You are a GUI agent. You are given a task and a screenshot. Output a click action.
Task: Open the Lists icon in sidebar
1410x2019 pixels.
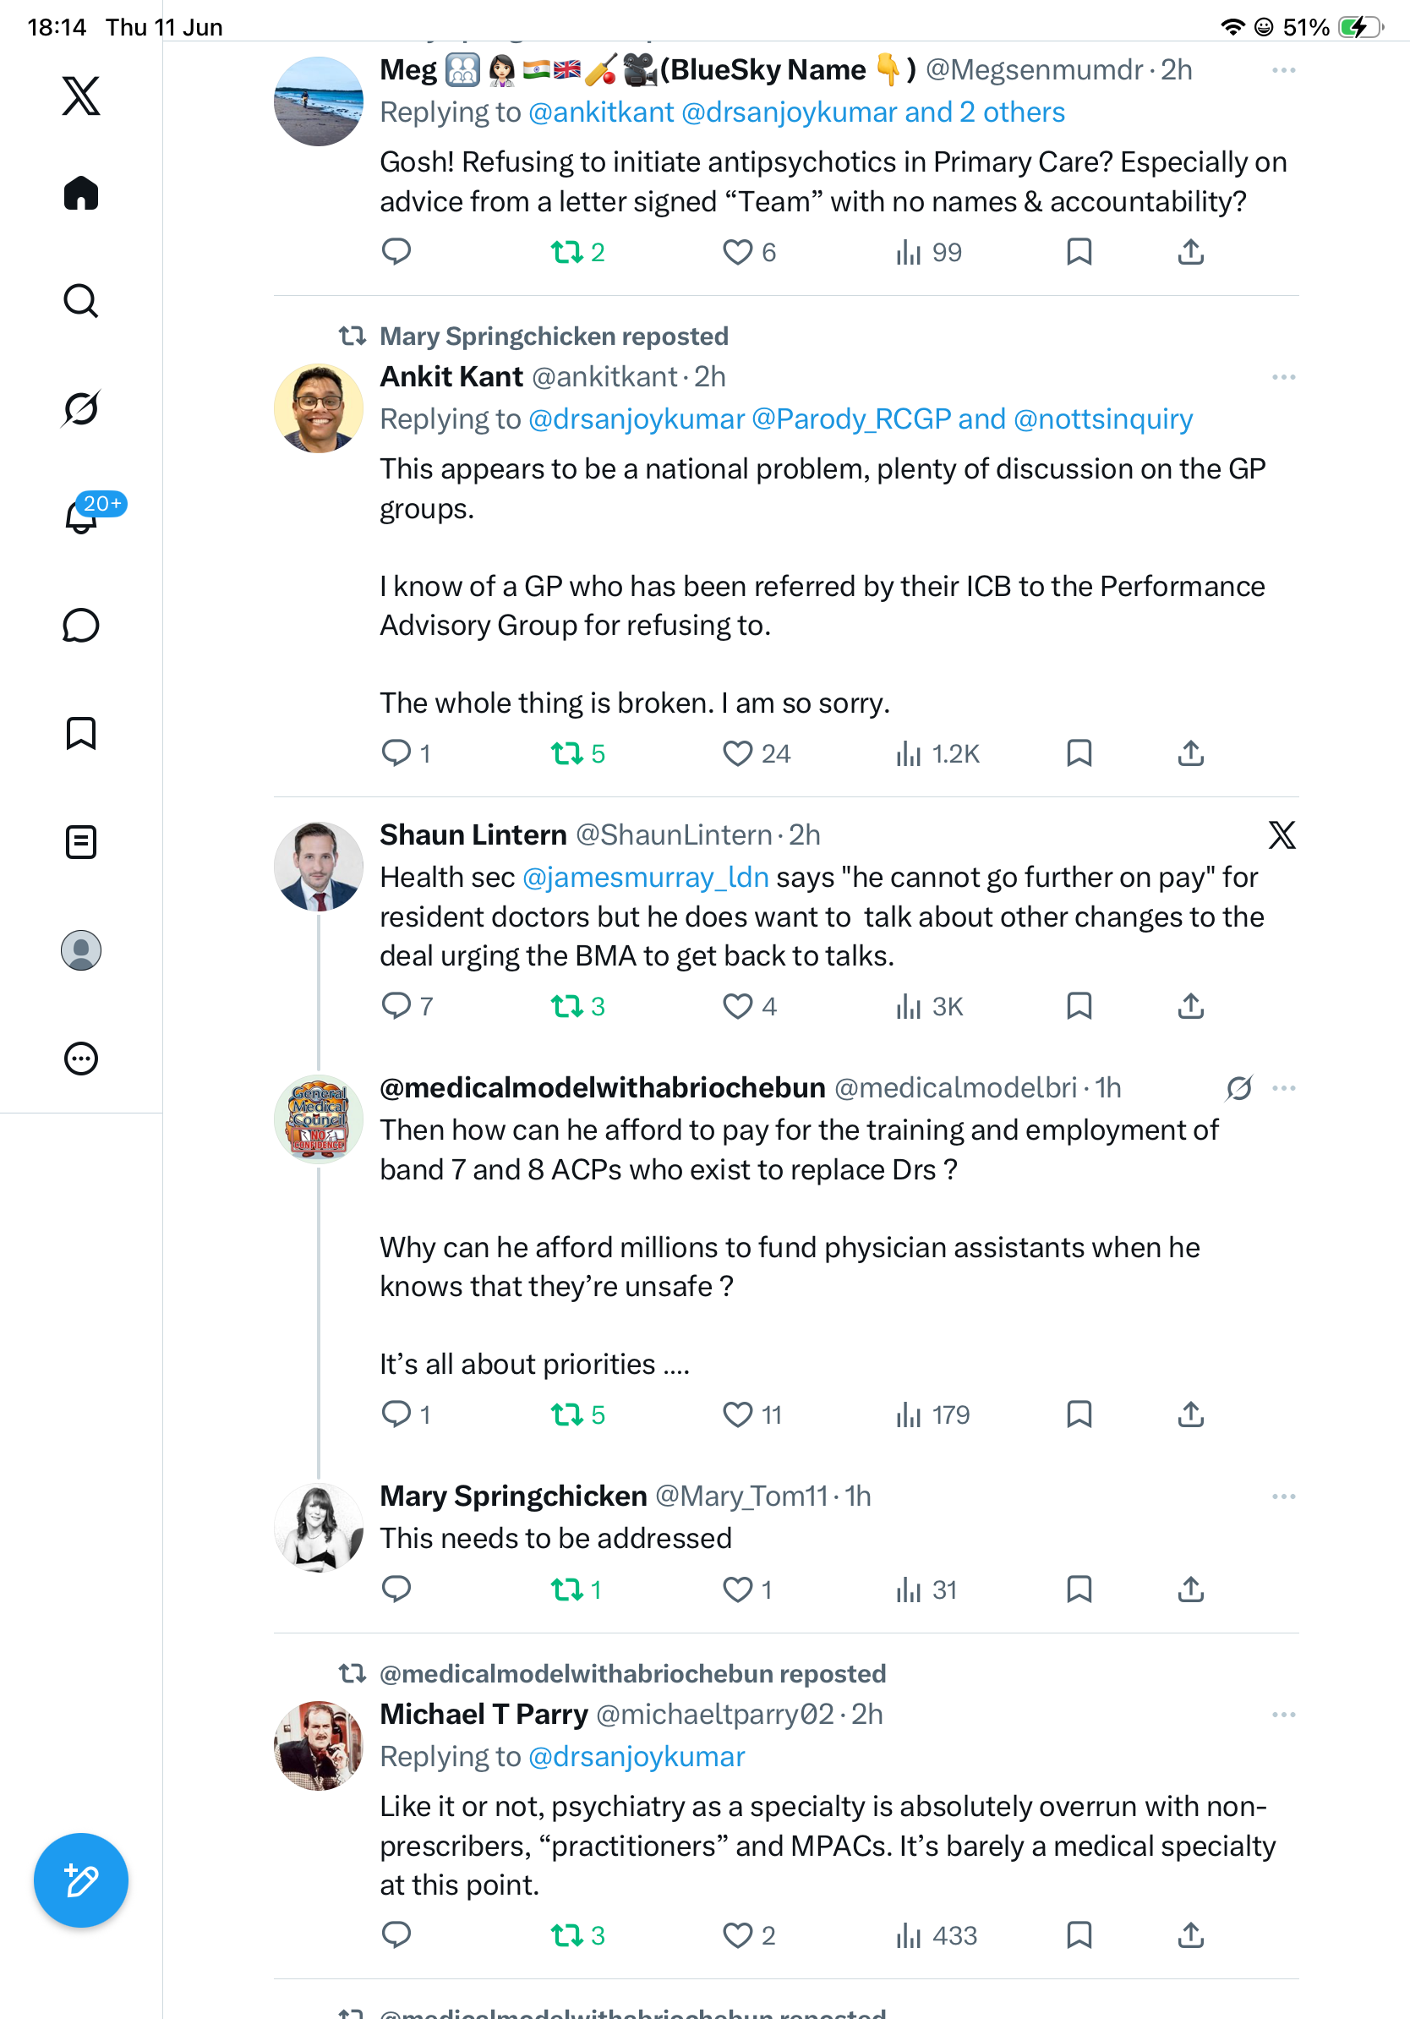point(81,841)
